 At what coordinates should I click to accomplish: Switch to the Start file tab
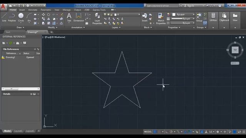pos(8,32)
